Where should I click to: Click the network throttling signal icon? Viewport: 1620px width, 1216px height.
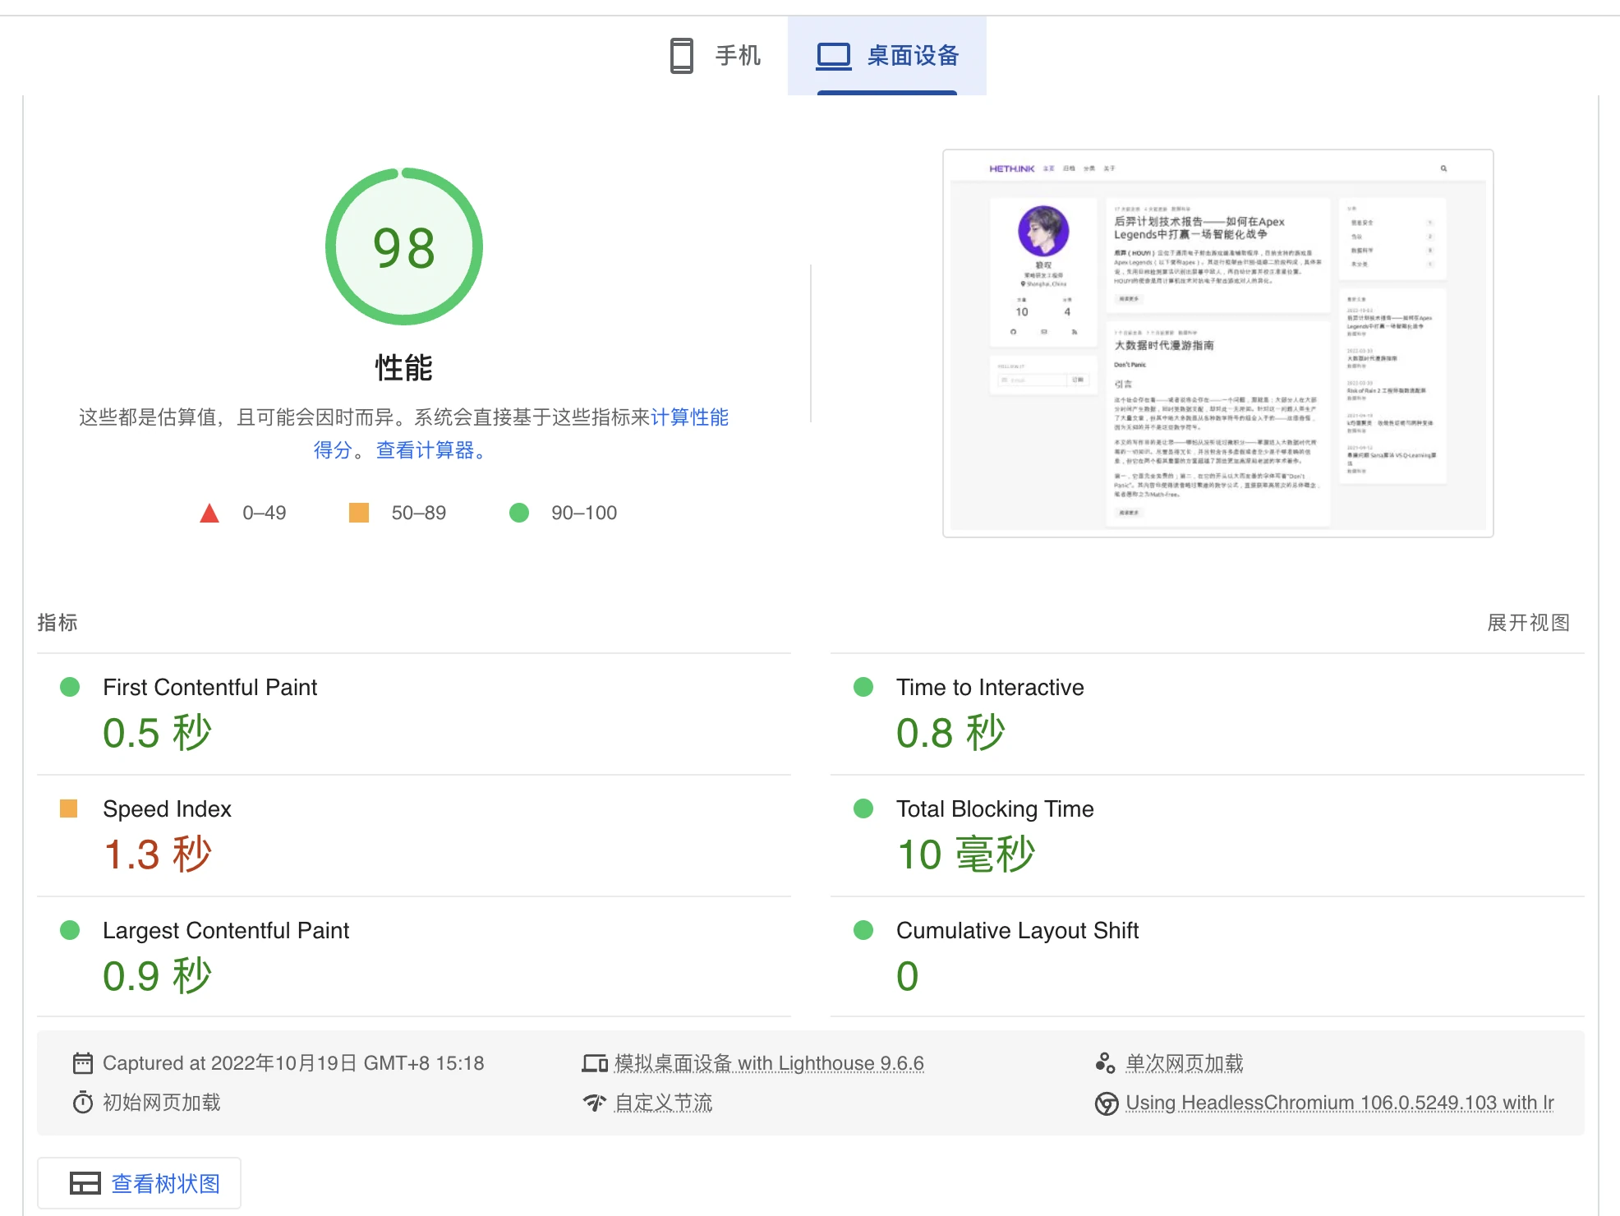click(594, 1103)
